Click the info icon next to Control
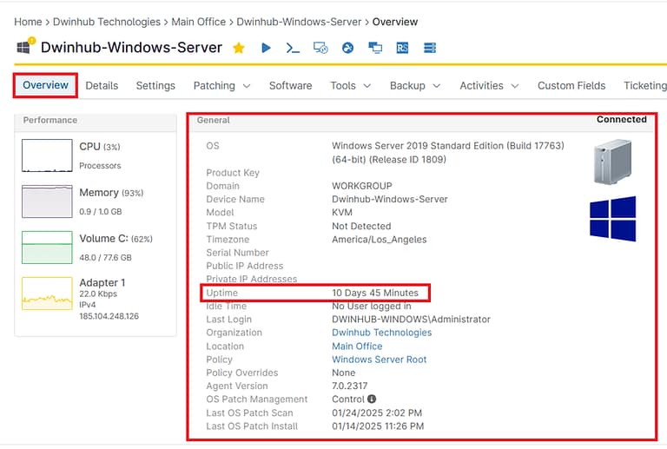Viewport: 667px width, 449px height. point(372,399)
